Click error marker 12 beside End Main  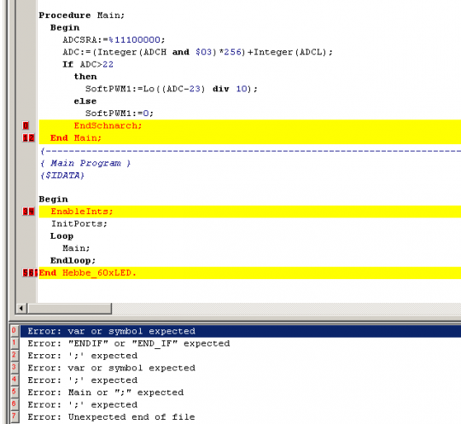click(x=28, y=138)
